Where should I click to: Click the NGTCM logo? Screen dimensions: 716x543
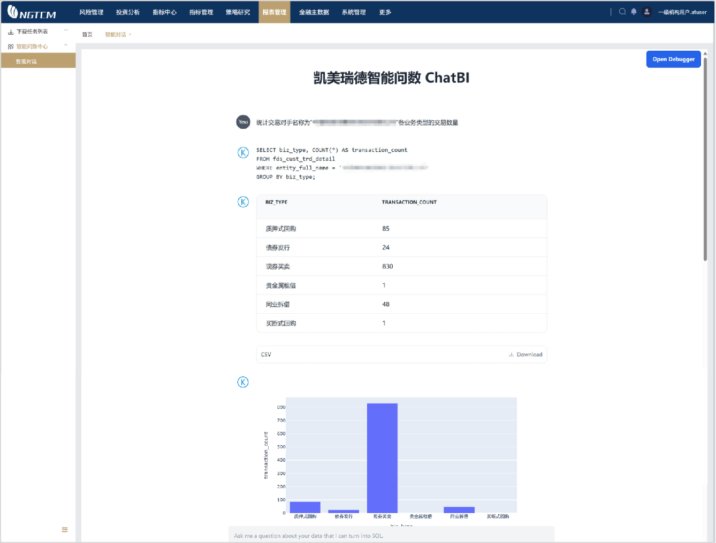32,12
